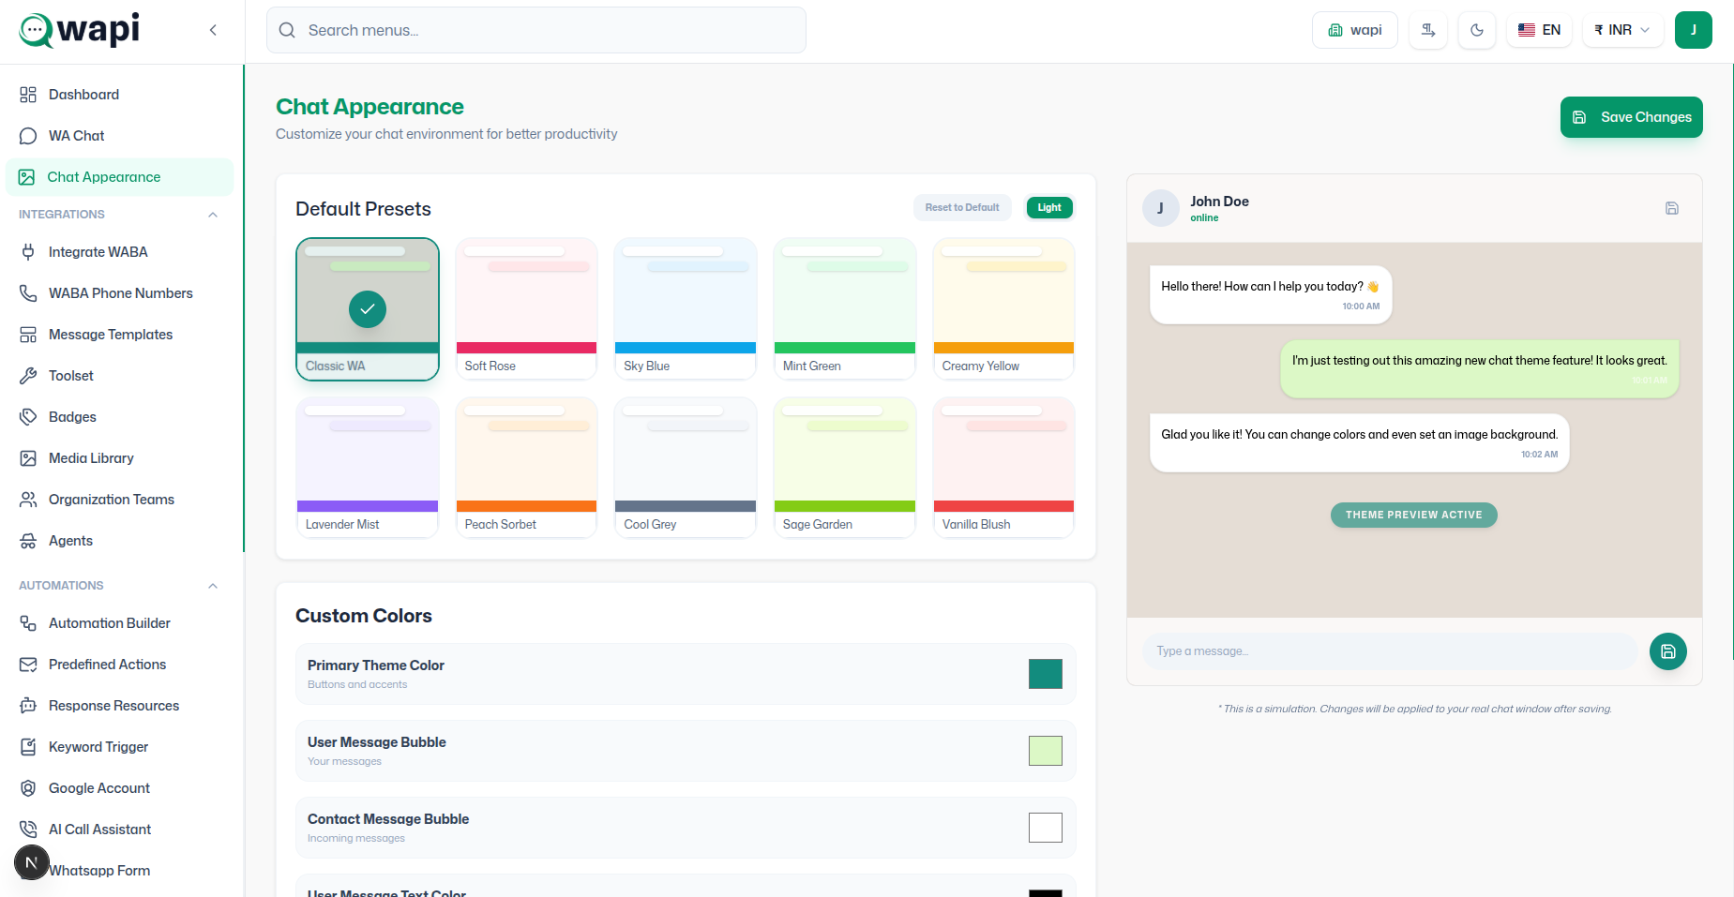Open the Contact Message Bubble color swatch
Screen dimensions: 1734x897
click(1046, 828)
